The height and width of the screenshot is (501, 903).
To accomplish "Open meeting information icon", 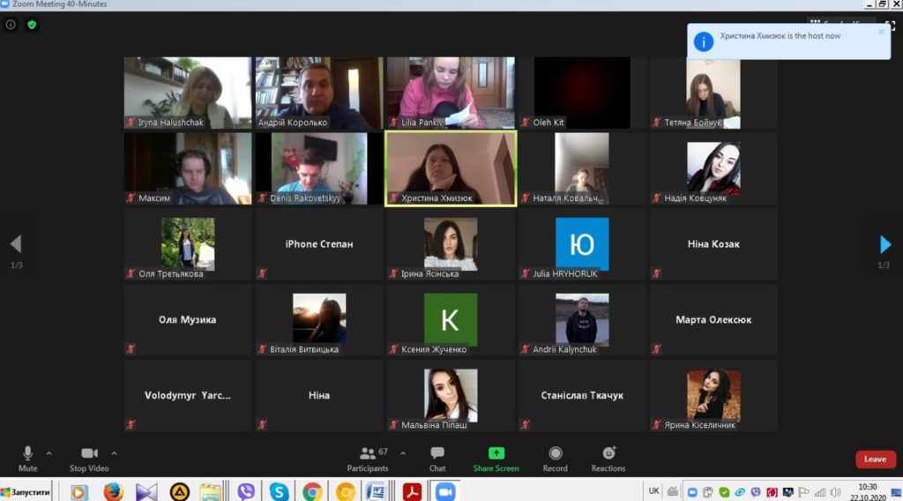I will pyautogui.click(x=11, y=25).
